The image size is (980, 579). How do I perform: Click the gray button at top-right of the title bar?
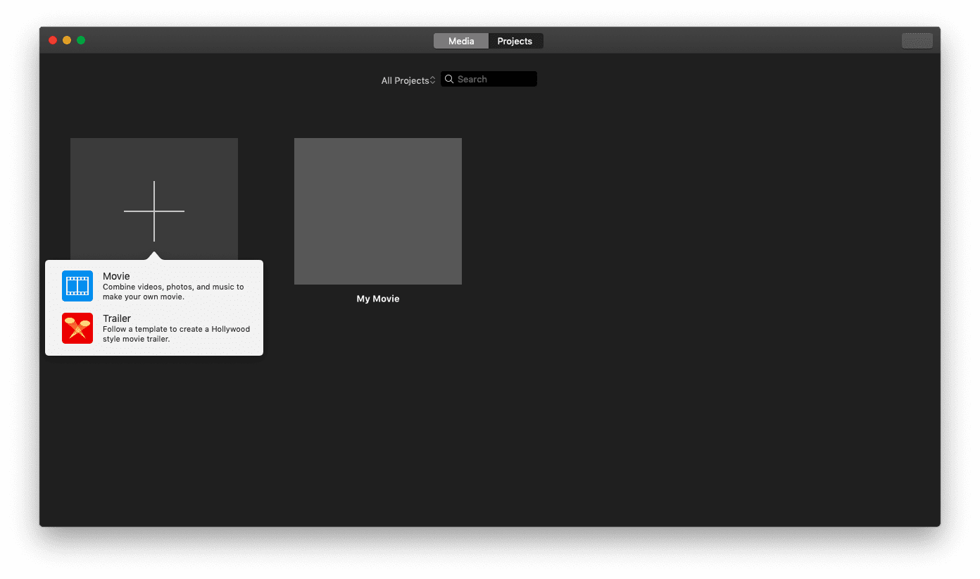917,41
